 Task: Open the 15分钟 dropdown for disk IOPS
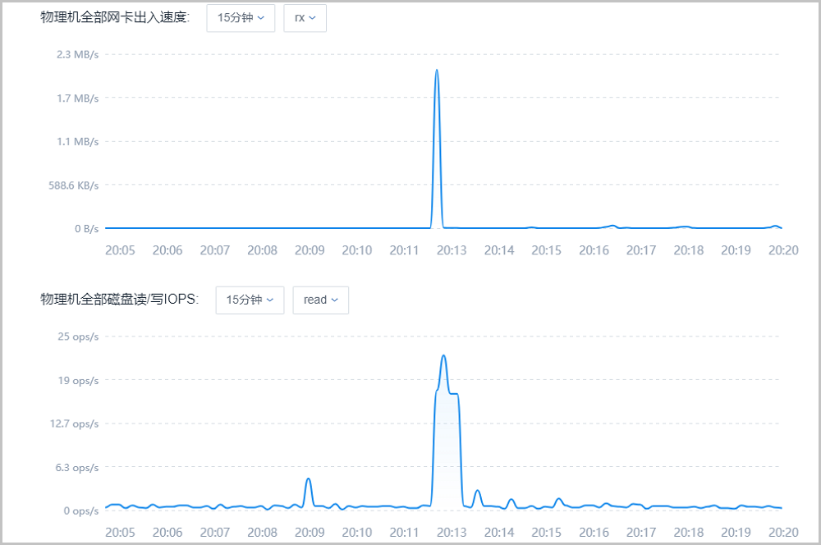[x=250, y=300]
